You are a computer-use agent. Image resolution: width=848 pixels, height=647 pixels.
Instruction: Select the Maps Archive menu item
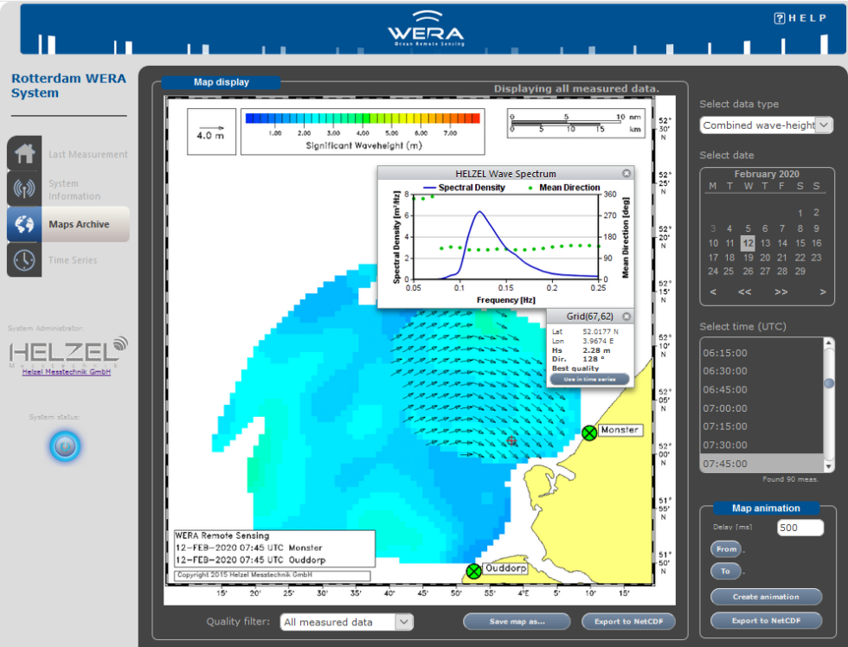coord(79,224)
